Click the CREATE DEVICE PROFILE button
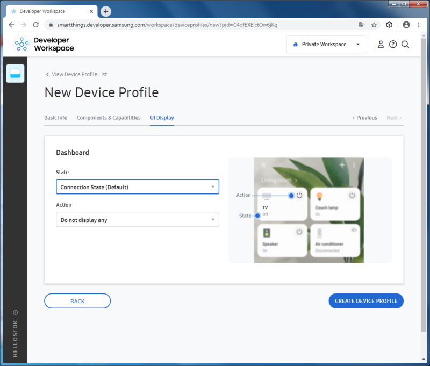This screenshot has width=430, height=366. (366, 300)
